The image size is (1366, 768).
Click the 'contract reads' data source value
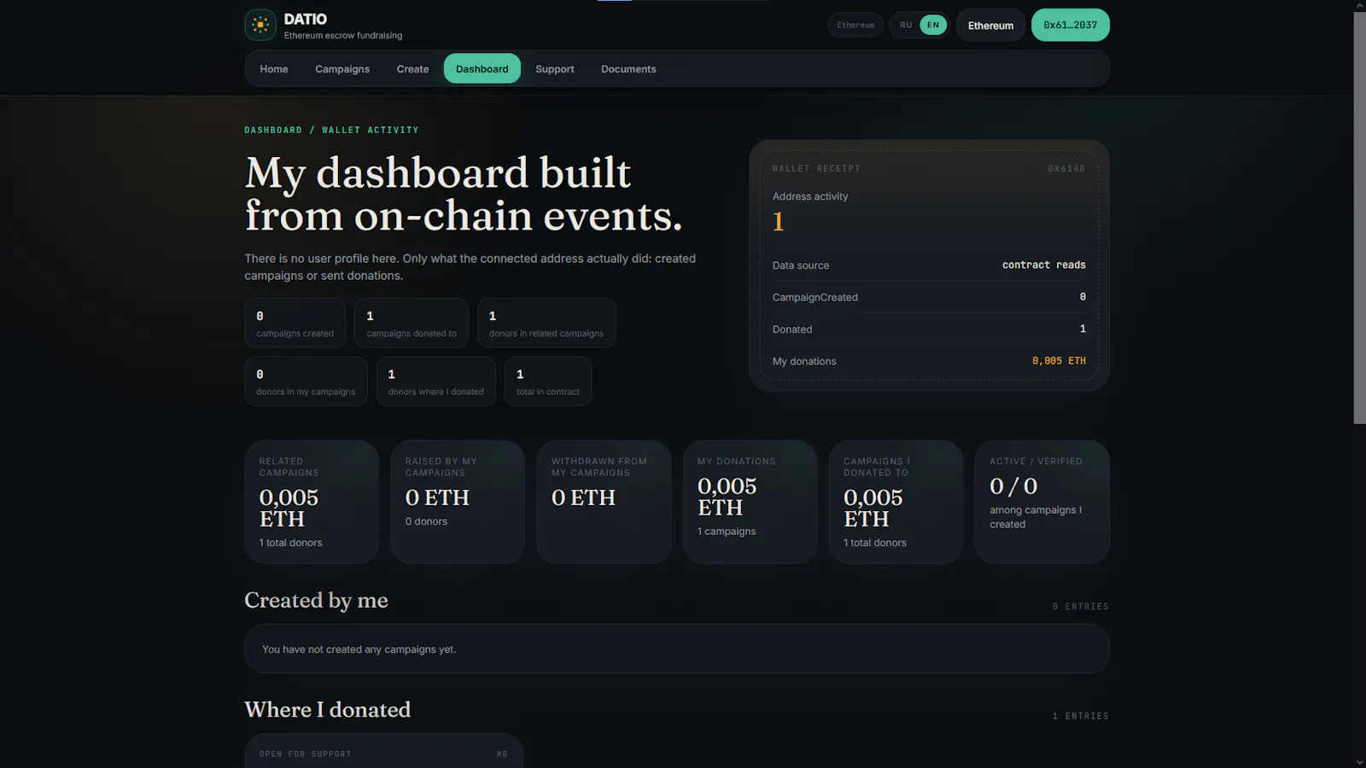click(1043, 265)
